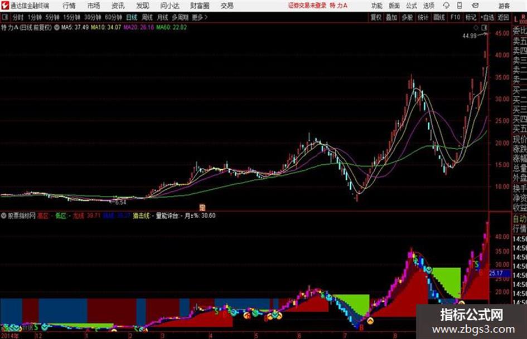Open the 问小达 menu
Screen dimensions: 527x339
point(170,6)
